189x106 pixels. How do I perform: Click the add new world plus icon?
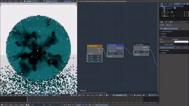click(181, 29)
